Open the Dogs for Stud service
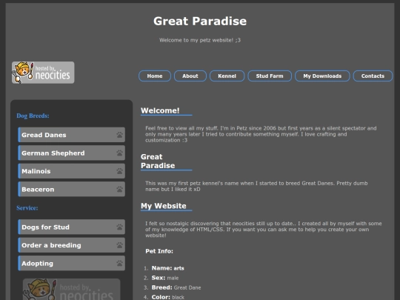 71,227
